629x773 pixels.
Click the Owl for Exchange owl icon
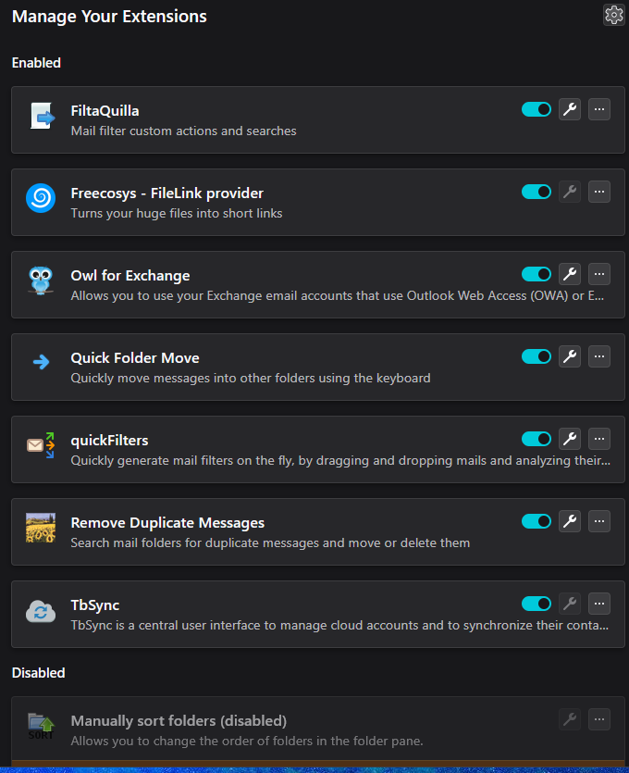[41, 281]
